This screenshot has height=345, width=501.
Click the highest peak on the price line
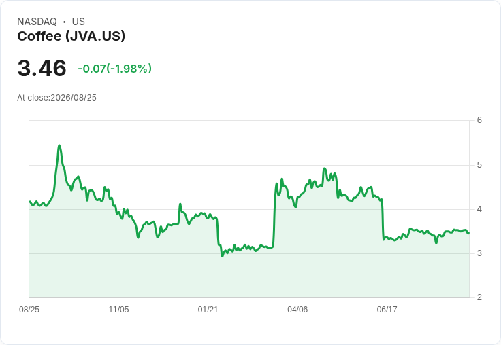(59, 145)
